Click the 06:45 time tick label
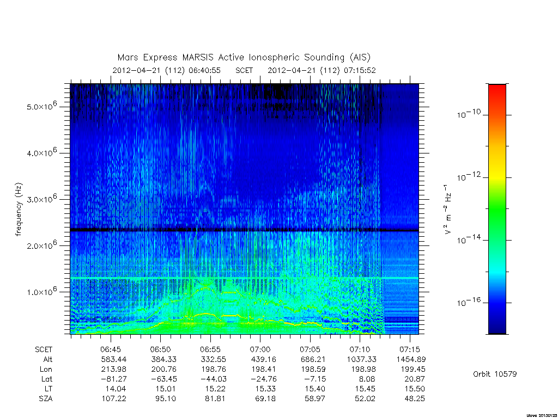Screen dimensions: 558x418 [110, 349]
